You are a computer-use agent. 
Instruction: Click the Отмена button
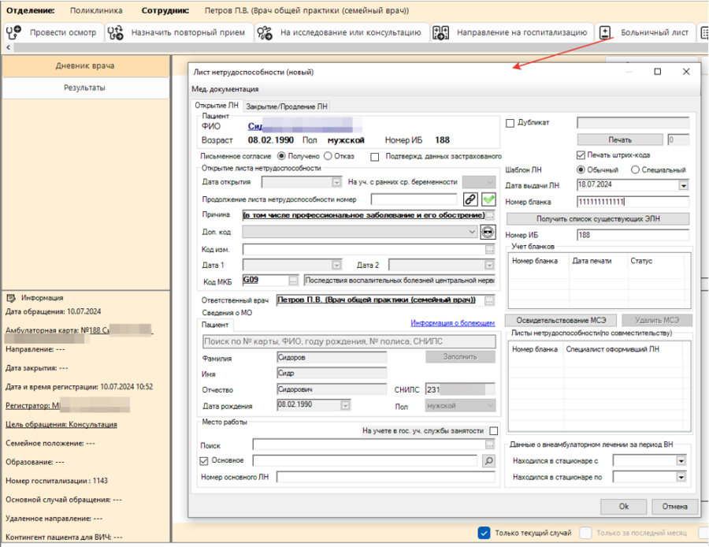(x=674, y=507)
